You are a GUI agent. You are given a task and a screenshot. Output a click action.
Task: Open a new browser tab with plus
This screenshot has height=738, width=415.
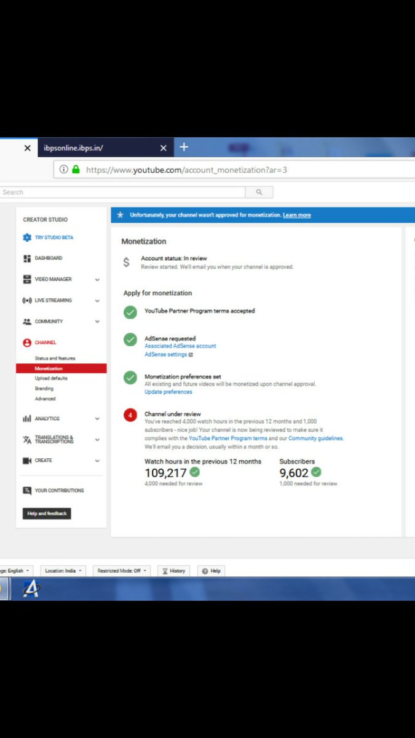pyautogui.click(x=184, y=147)
